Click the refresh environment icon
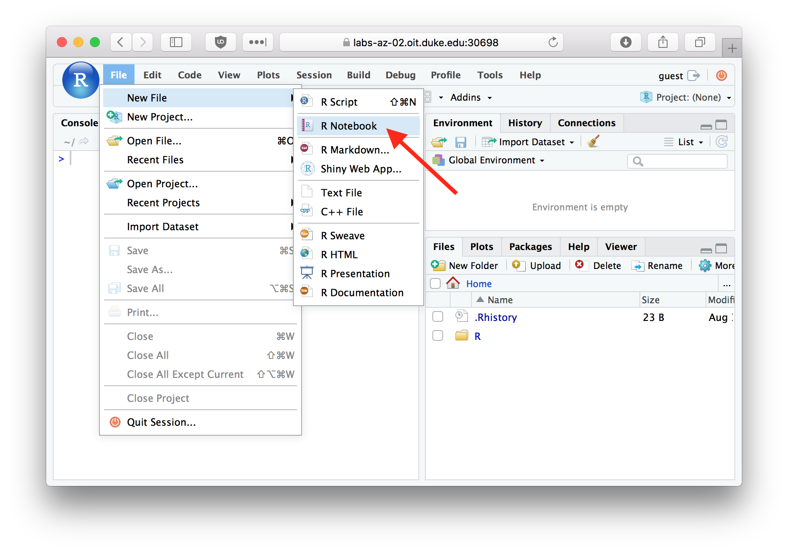 coord(722,142)
